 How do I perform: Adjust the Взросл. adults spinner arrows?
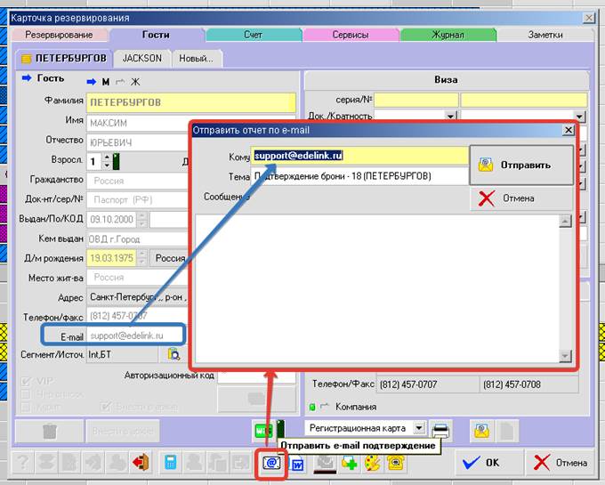107,162
